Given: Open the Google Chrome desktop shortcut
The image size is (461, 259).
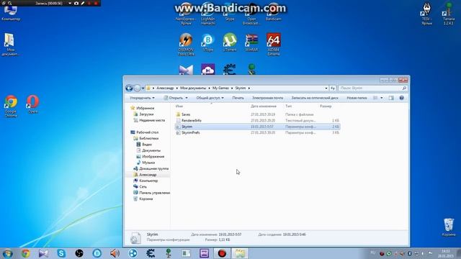Looking at the screenshot, I should (x=11, y=106).
